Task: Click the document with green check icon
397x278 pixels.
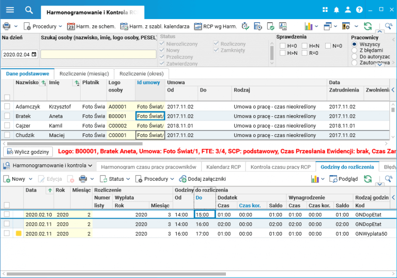Action: click(270, 26)
